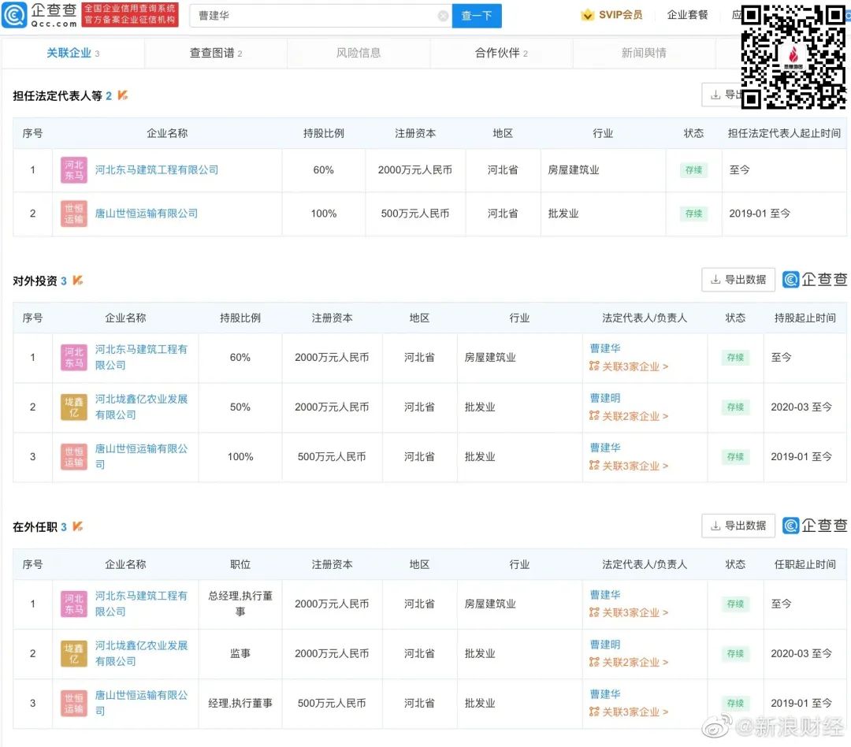Screen dimensions: 851x747
Task: Export data from the 对外投资 section
Action: 738,280
